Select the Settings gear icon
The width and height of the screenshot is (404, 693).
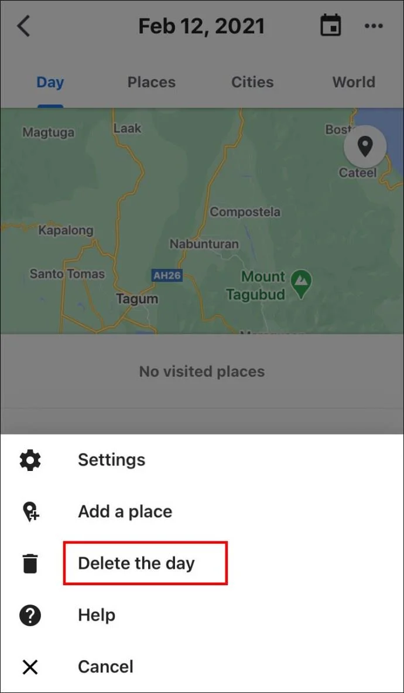(x=29, y=460)
